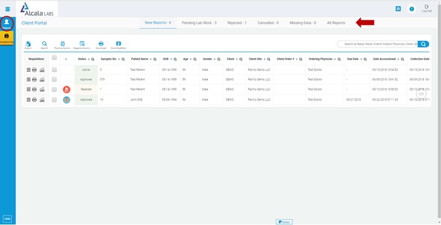Click the sort arrow beside the DOB header
The height and width of the screenshot is (225, 441).
(171, 59)
